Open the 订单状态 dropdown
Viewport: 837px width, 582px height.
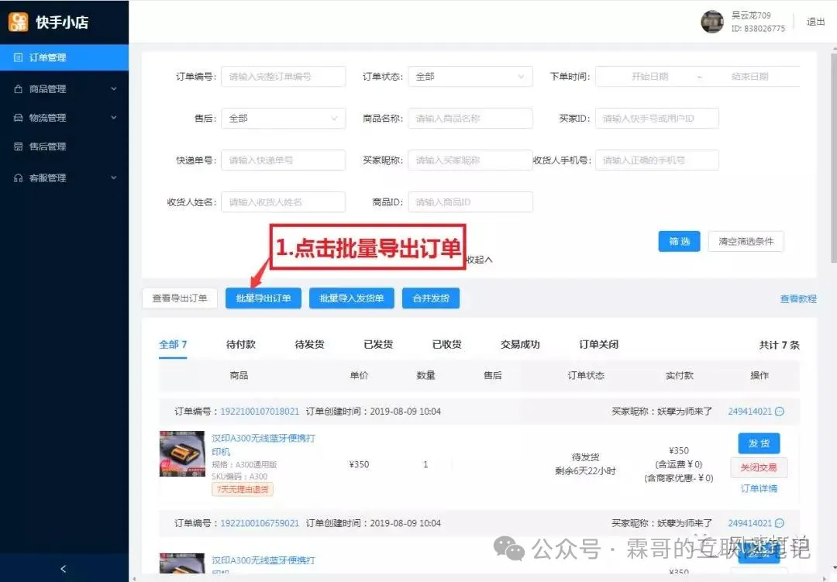(x=470, y=77)
